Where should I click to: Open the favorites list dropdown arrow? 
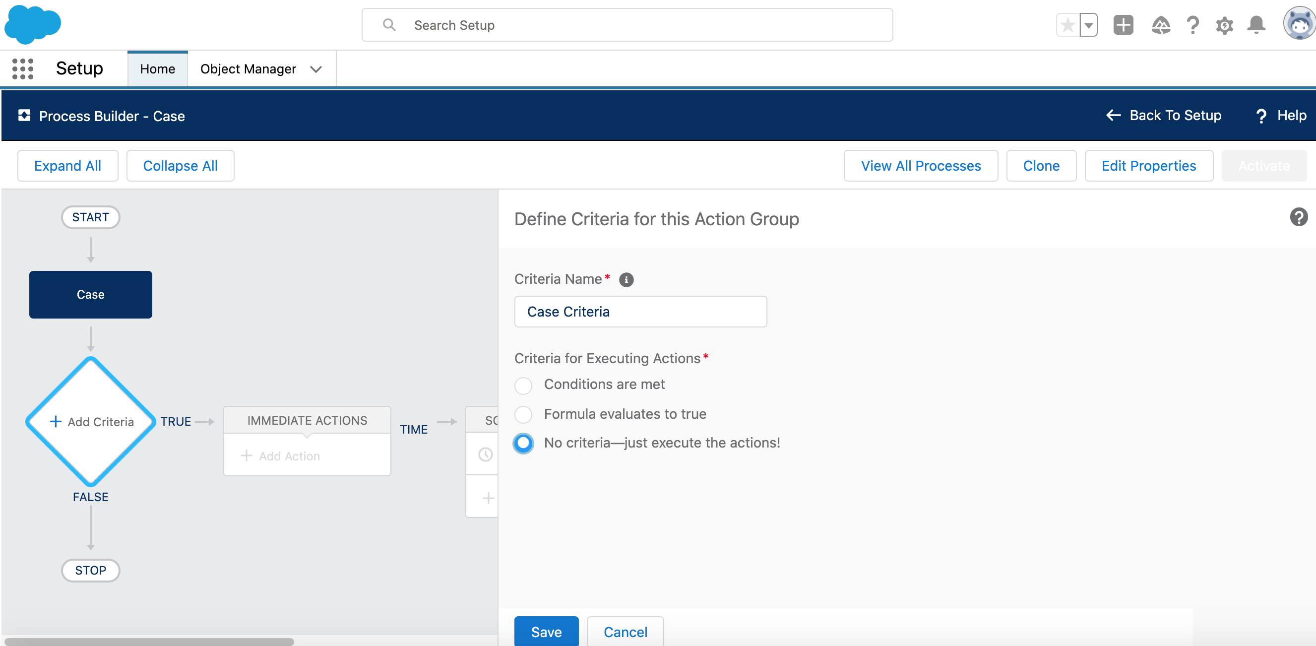tap(1089, 25)
